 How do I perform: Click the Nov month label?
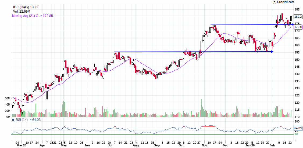(x=205, y=146)
